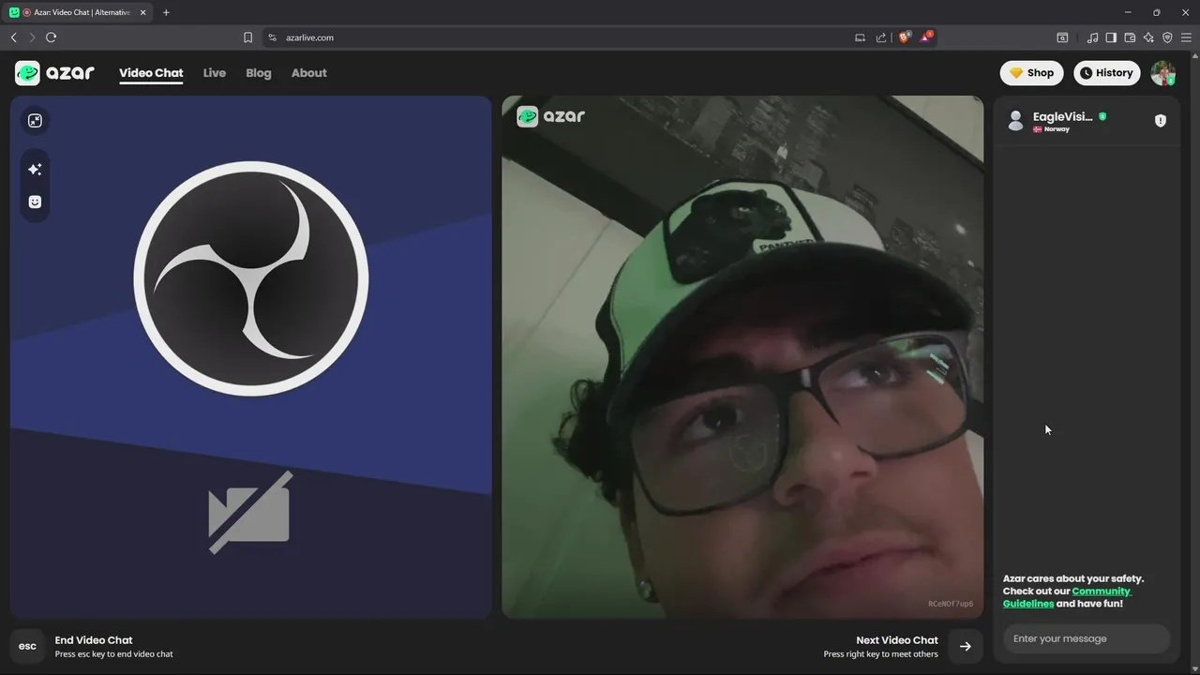Click the partner's video feed
Viewport: 1200px width, 675px height.
(x=742, y=357)
